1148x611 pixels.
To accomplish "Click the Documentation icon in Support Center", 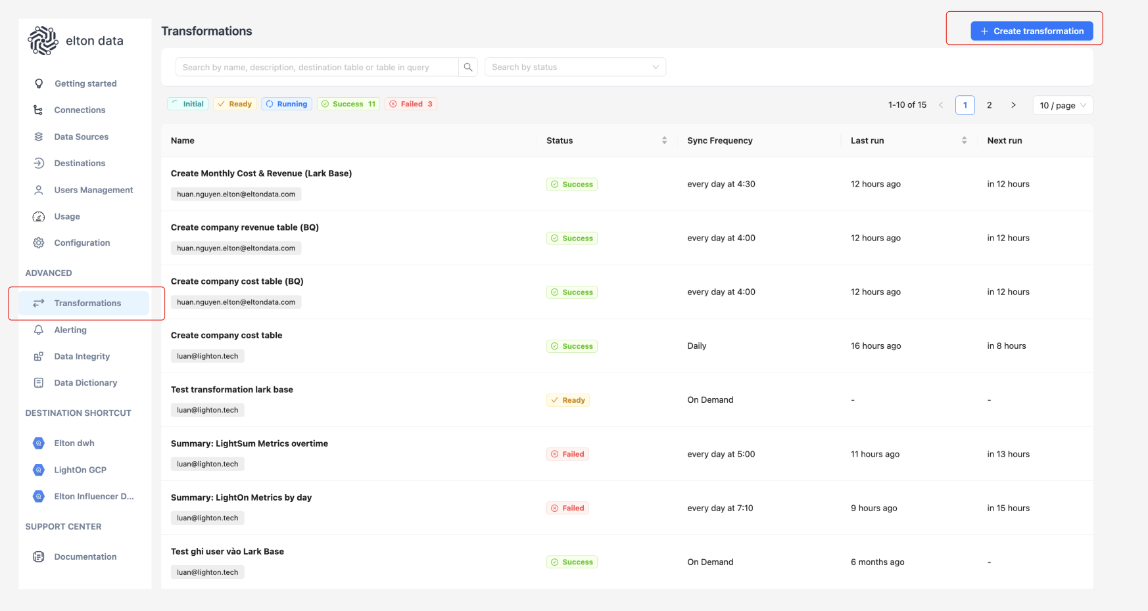I will pos(39,556).
